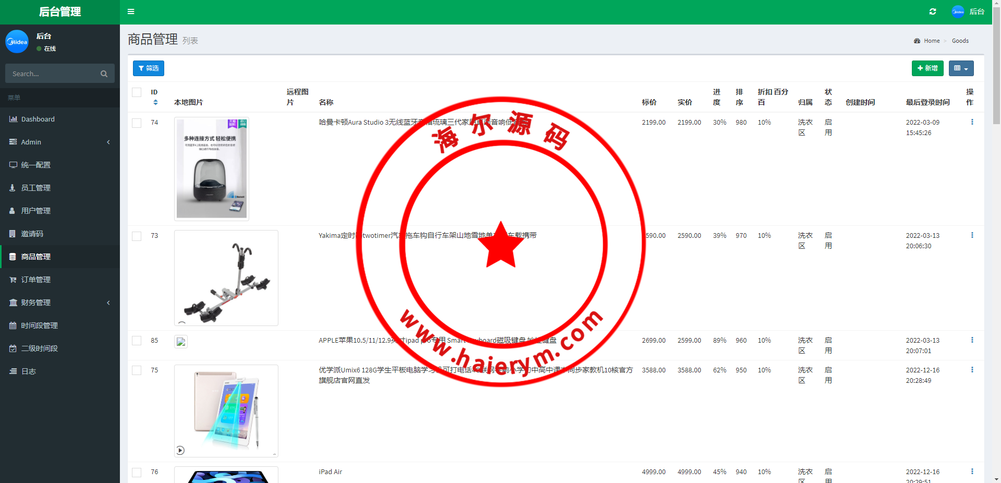Image resolution: width=1001 pixels, height=483 pixels.
Task: Click the Dashboard chart icon
Action: tap(13, 119)
